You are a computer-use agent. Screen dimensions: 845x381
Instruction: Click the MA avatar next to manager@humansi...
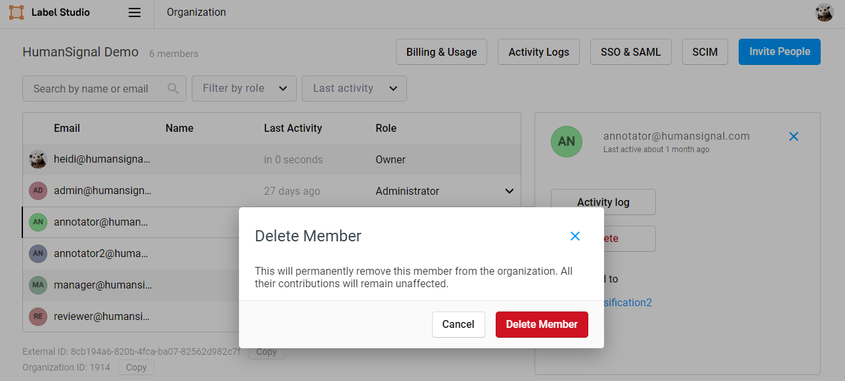pyautogui.click(x=37, y=285)
